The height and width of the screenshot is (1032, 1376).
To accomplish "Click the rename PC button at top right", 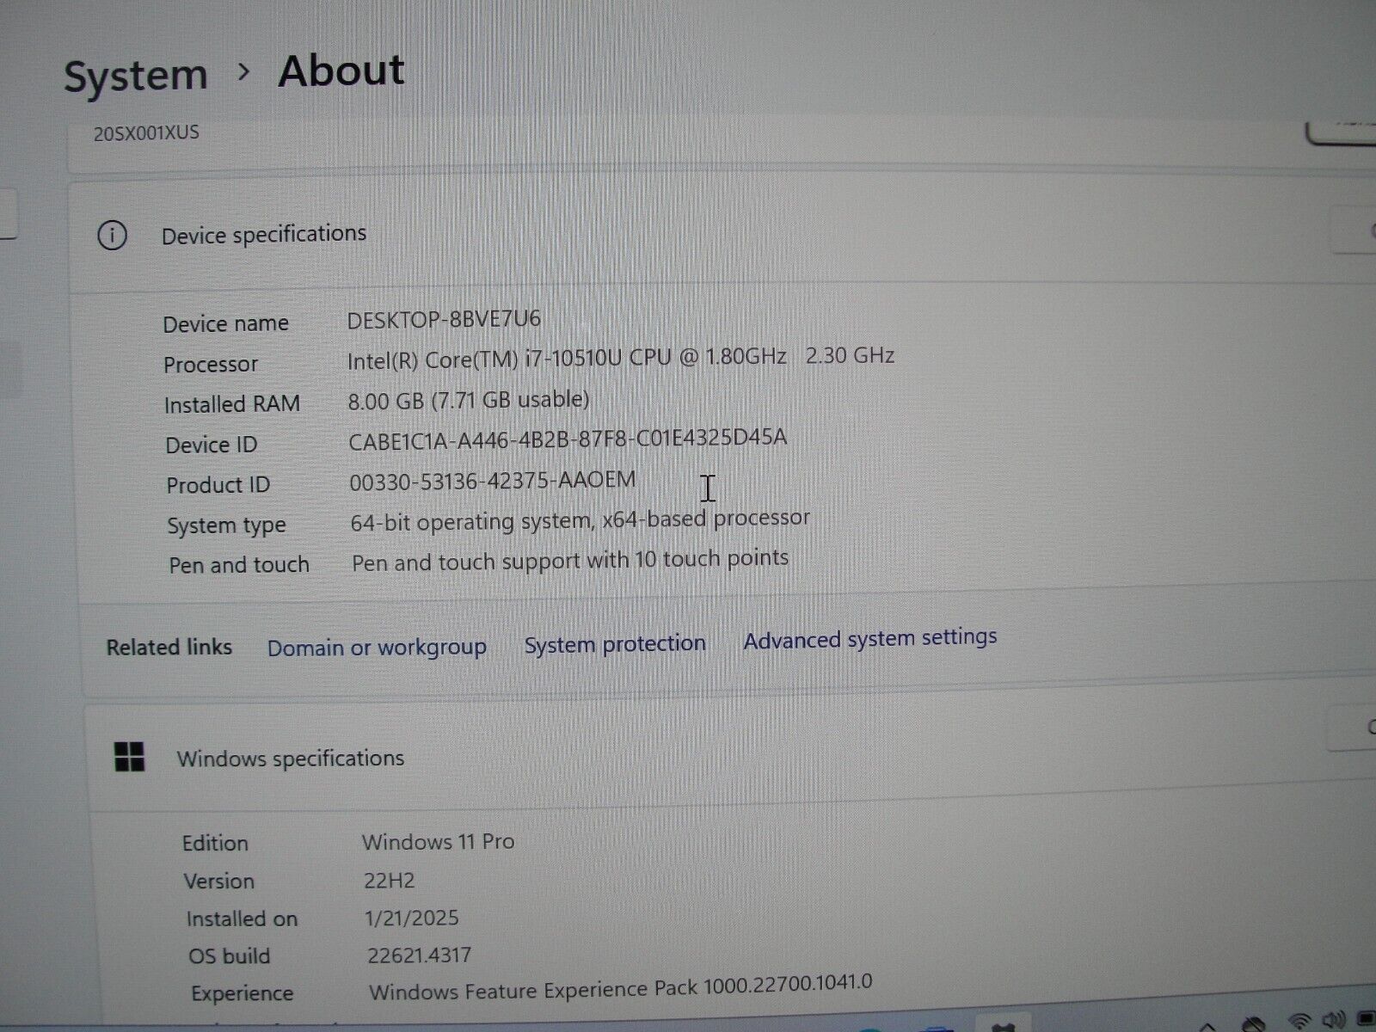I will (x=1342, y=129).
